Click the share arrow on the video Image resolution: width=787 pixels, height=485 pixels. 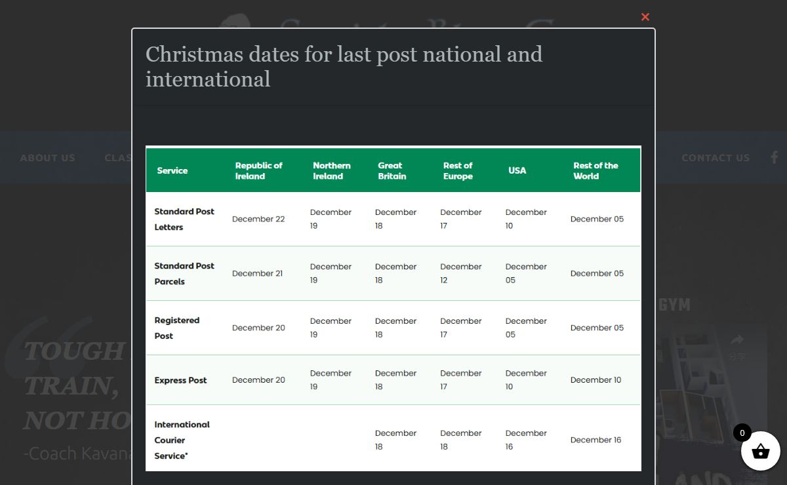(x=737, y=340)
